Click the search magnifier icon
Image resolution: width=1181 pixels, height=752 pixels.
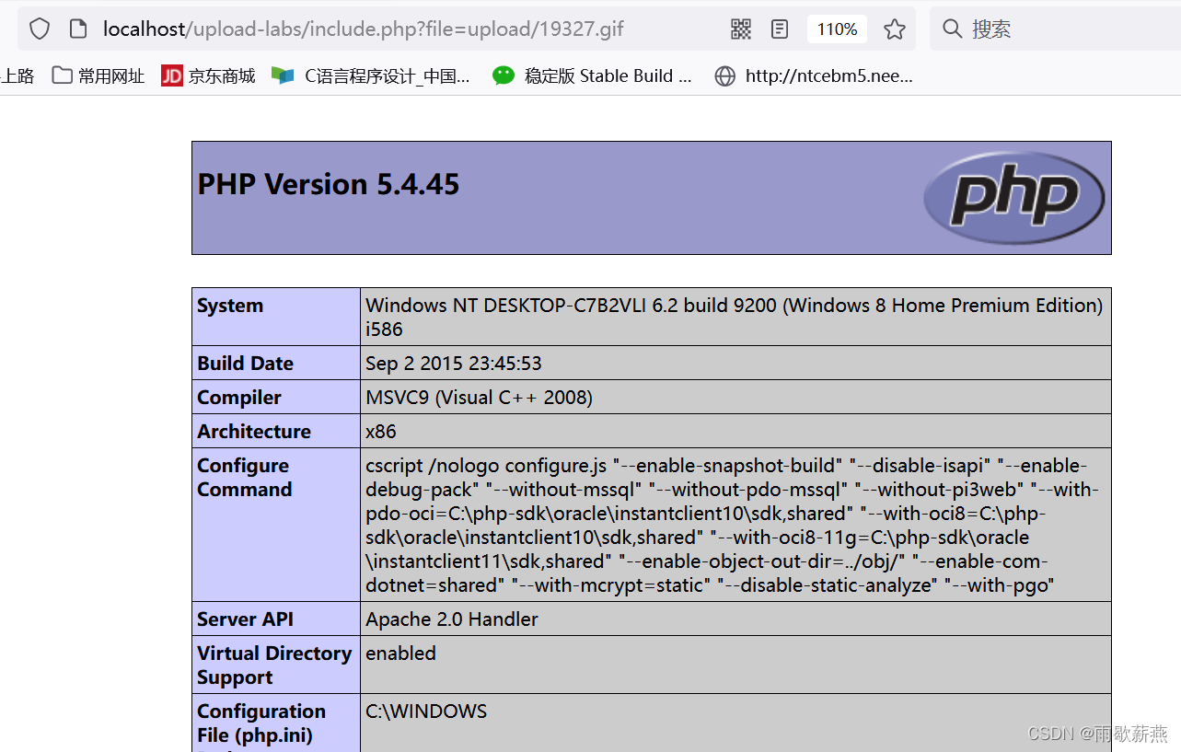pos(953,29)
